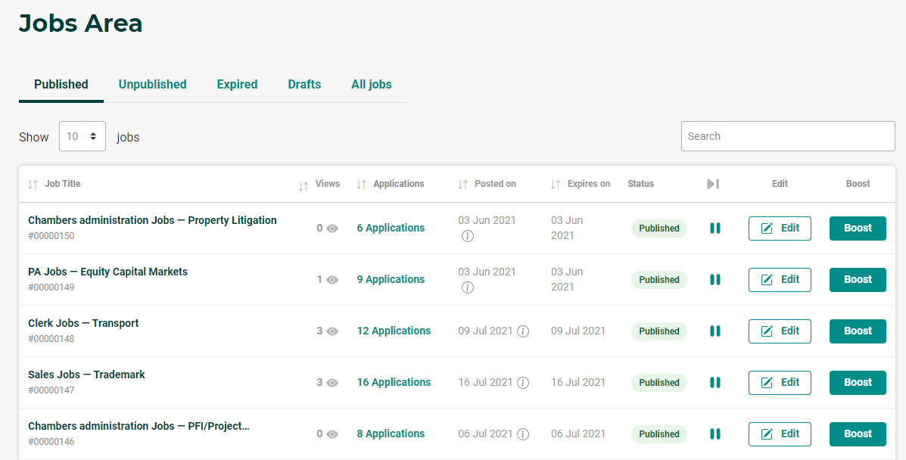Pause the Sales Jobs Trademark listing
The width and height of the screenshot is (906, 460).
pos(715,383)
